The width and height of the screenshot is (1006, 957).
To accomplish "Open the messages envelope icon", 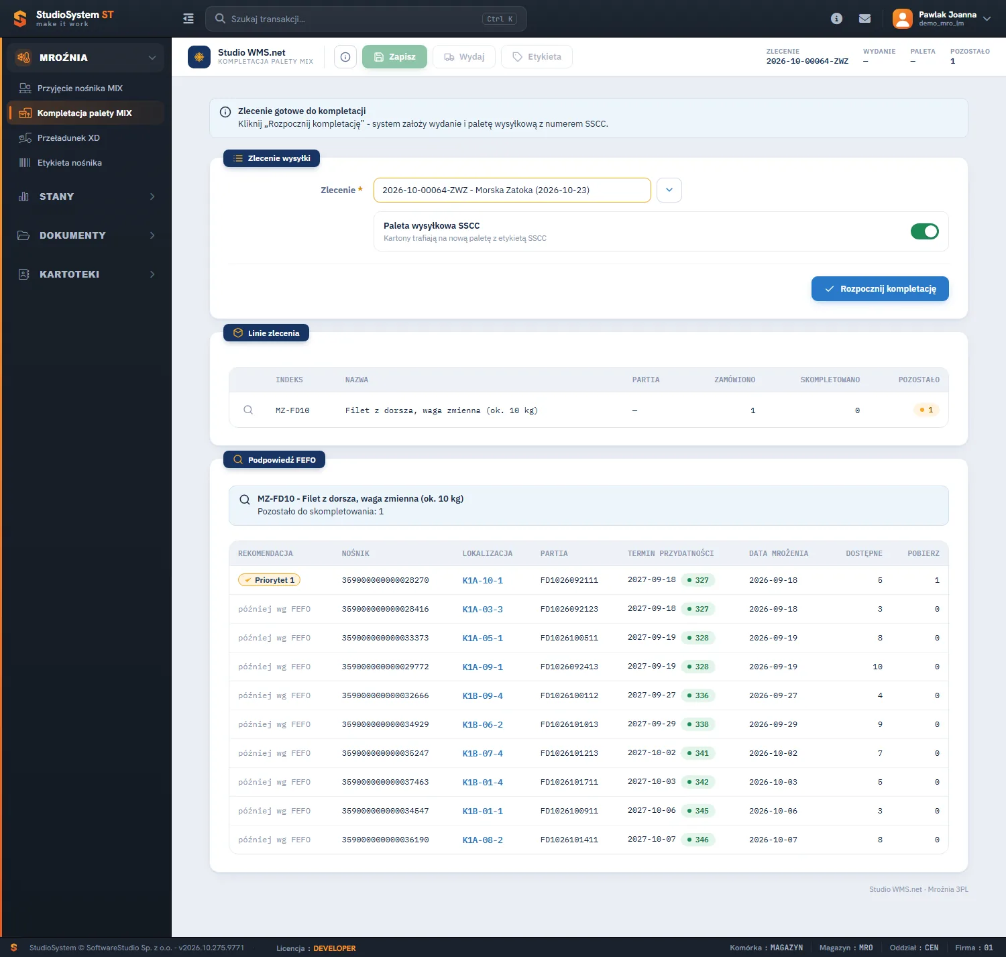I will [865, 19].
